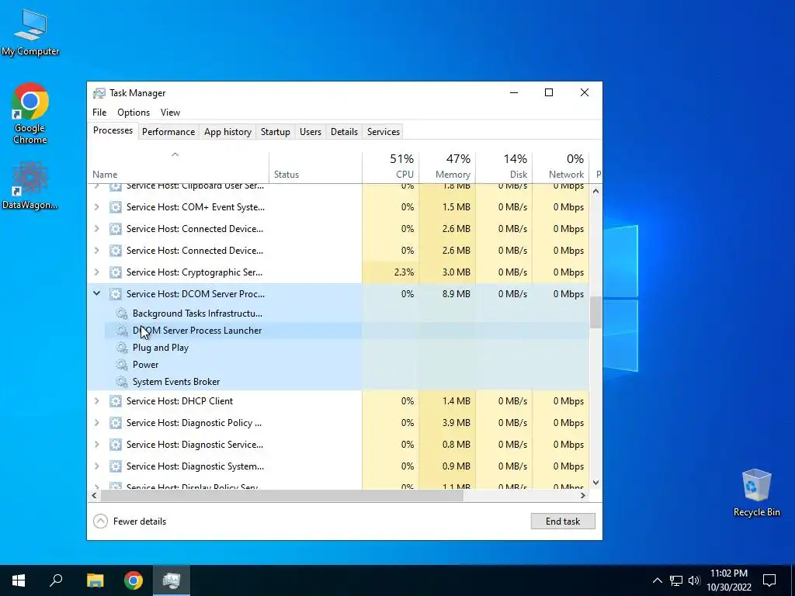Sort by the Status column header
Image resolution: width=795 pixels, height=596 pixels.
coord(315,168)
